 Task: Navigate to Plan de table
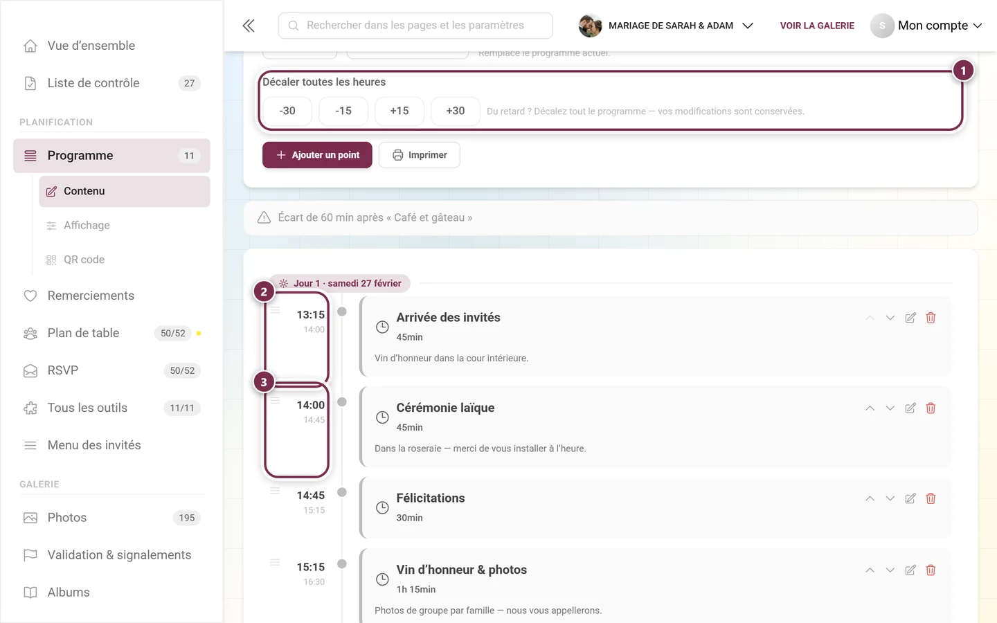point(111,333)
